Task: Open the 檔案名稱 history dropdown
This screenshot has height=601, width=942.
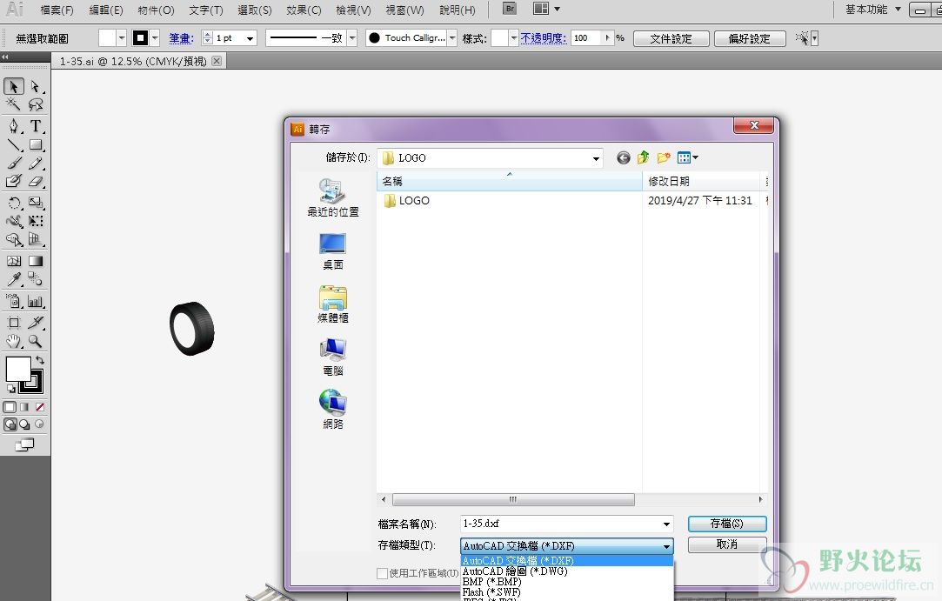Action: click(666, 524)
